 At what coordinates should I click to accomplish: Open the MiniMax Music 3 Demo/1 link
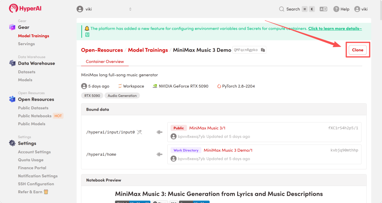228,150
